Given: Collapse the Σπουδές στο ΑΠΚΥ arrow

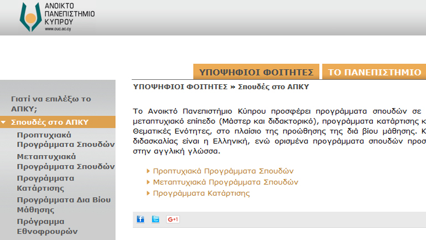Looking at the screenshot, I should click(3, 122).
